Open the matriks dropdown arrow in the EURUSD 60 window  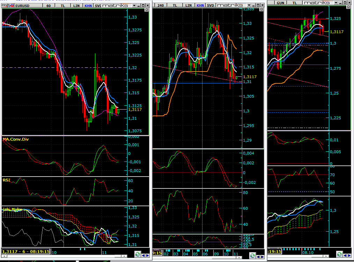click(134, 6)
